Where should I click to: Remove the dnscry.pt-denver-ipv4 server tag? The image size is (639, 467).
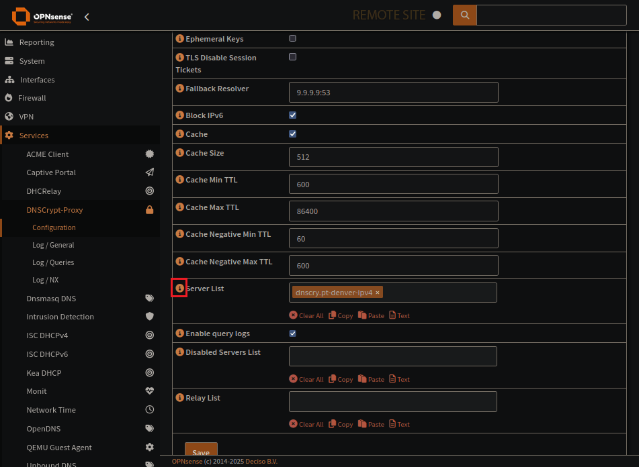pos(378,293)
